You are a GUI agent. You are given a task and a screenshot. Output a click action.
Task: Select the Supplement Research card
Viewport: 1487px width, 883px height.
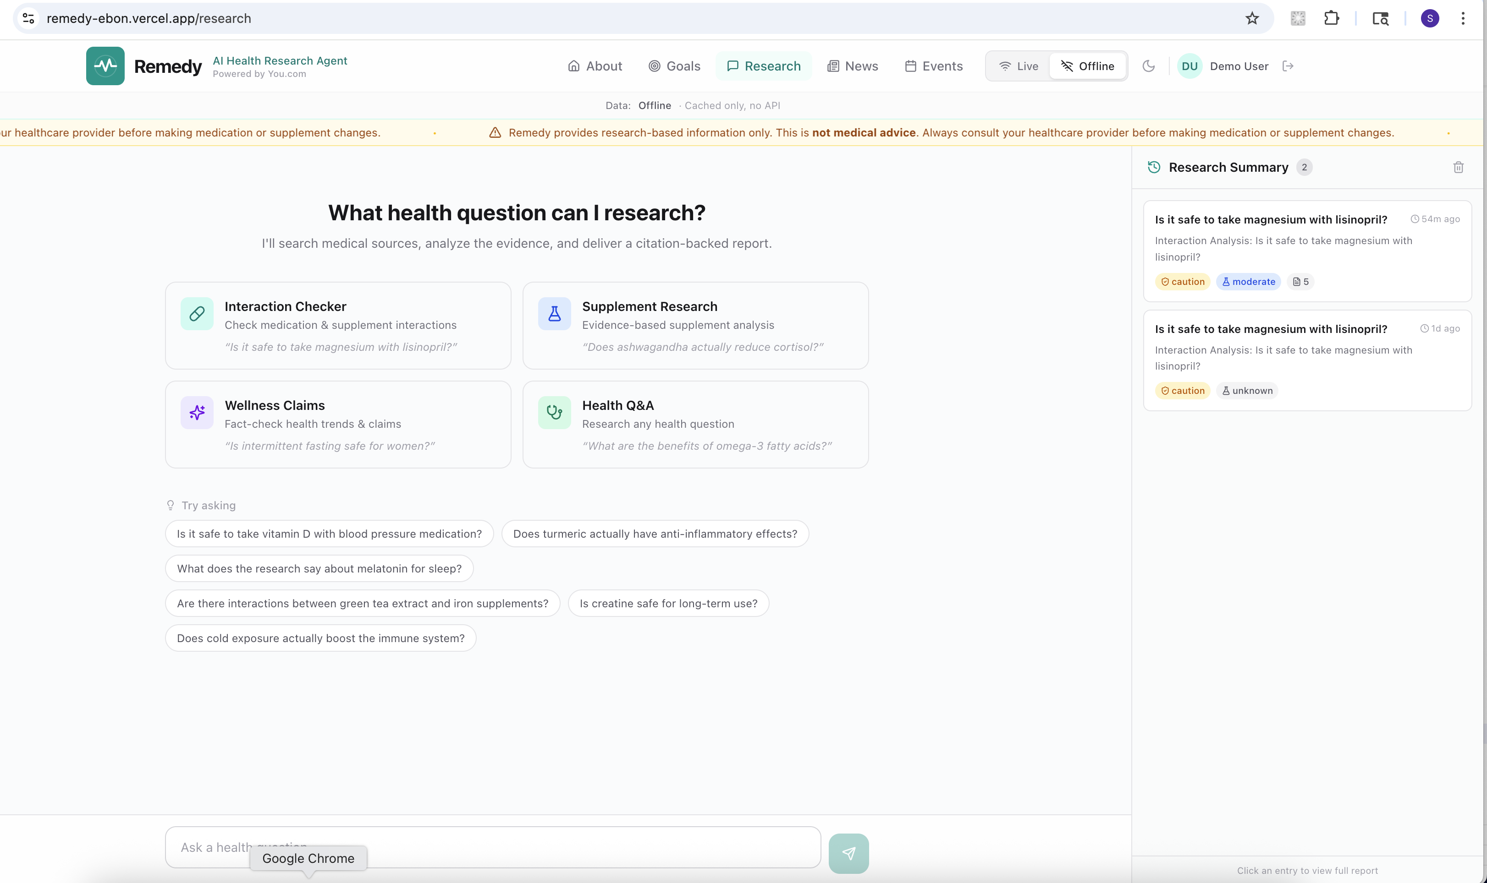tap(695, 326)
